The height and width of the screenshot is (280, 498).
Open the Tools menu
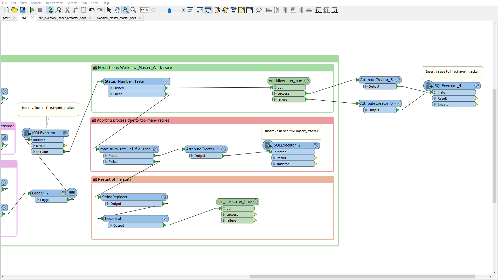coord(94,3)
